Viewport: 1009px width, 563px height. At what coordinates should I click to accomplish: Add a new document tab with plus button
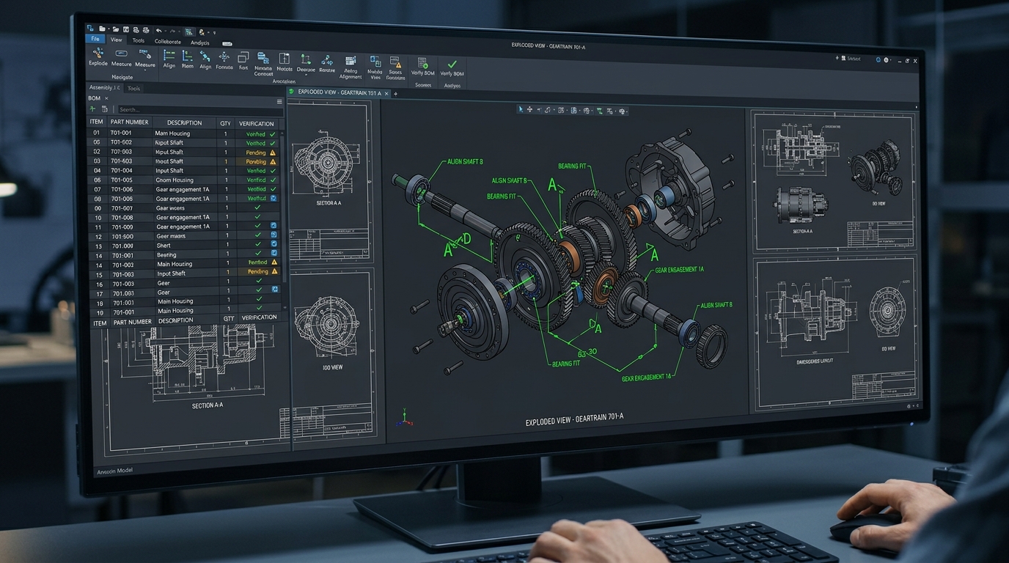pyautogui.click(x=395, y=94)
